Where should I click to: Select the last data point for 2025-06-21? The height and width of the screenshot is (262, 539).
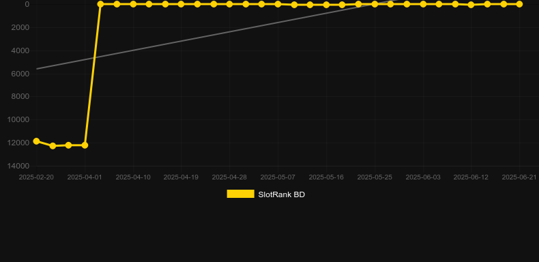coord(519,4)
